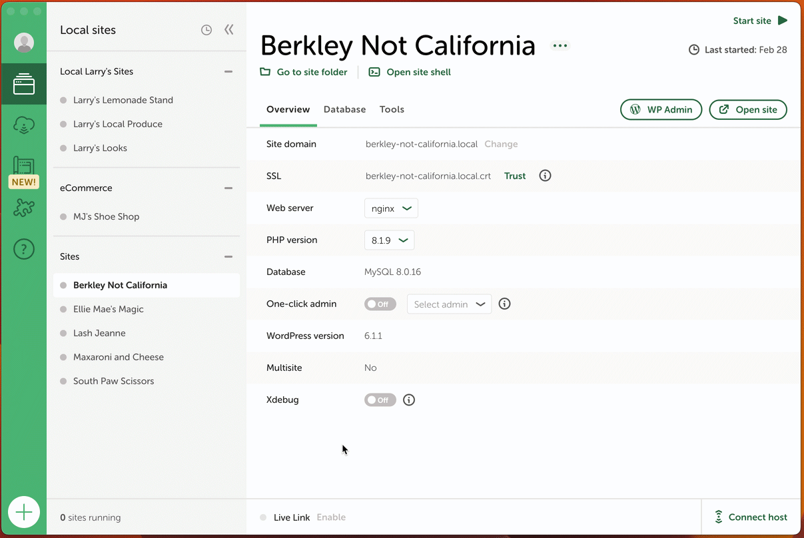Open the Web server nginx dropdown
804x538 pixels.
(391, 208)
